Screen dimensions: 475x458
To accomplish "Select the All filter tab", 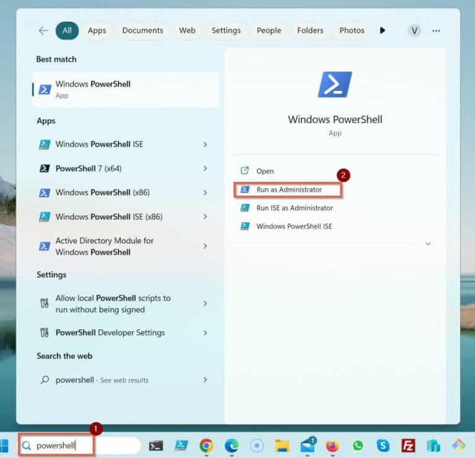I will (x=67, y=30).
